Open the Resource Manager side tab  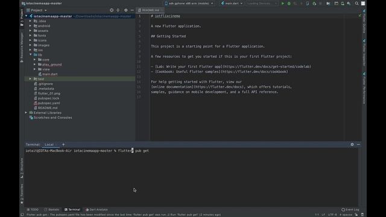(22, 47)
